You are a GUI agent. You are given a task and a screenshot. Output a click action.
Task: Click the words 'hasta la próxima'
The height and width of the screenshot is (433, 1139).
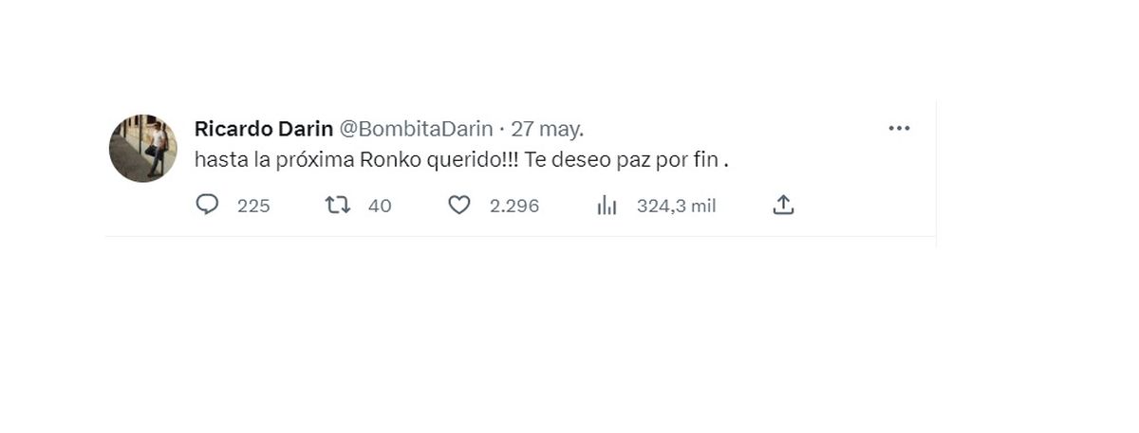275,160
